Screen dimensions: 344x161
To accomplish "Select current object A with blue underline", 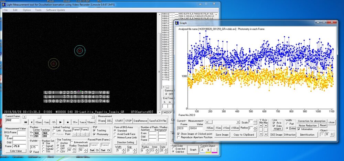I will (x=202, y=149).
